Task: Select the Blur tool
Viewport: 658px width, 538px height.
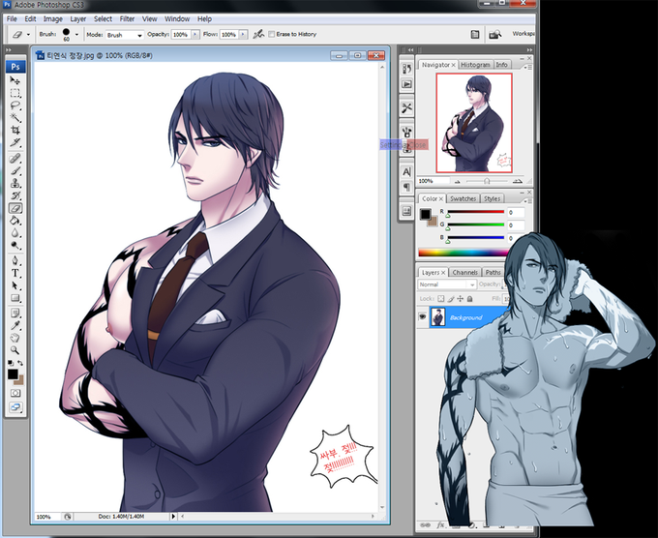Action: tap(15, 233)
